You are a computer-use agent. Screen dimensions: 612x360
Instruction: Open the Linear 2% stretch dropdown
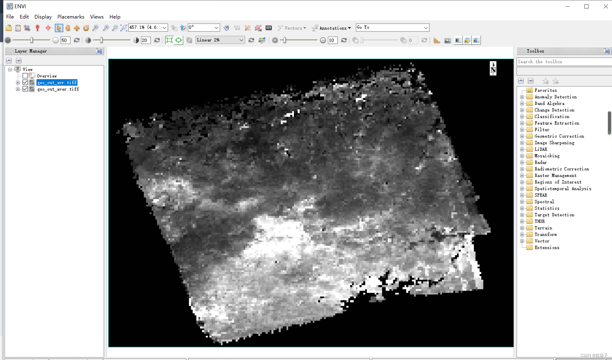(x=241, y=40)
